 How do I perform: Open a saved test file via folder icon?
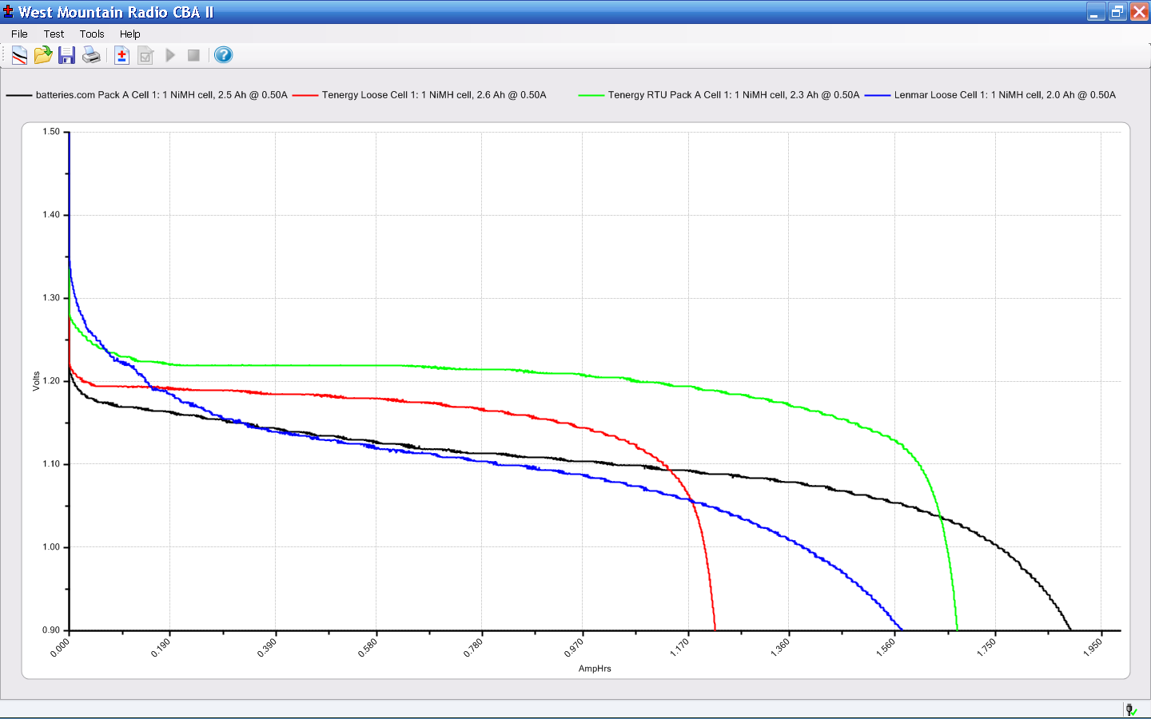(x=43, y=55)
